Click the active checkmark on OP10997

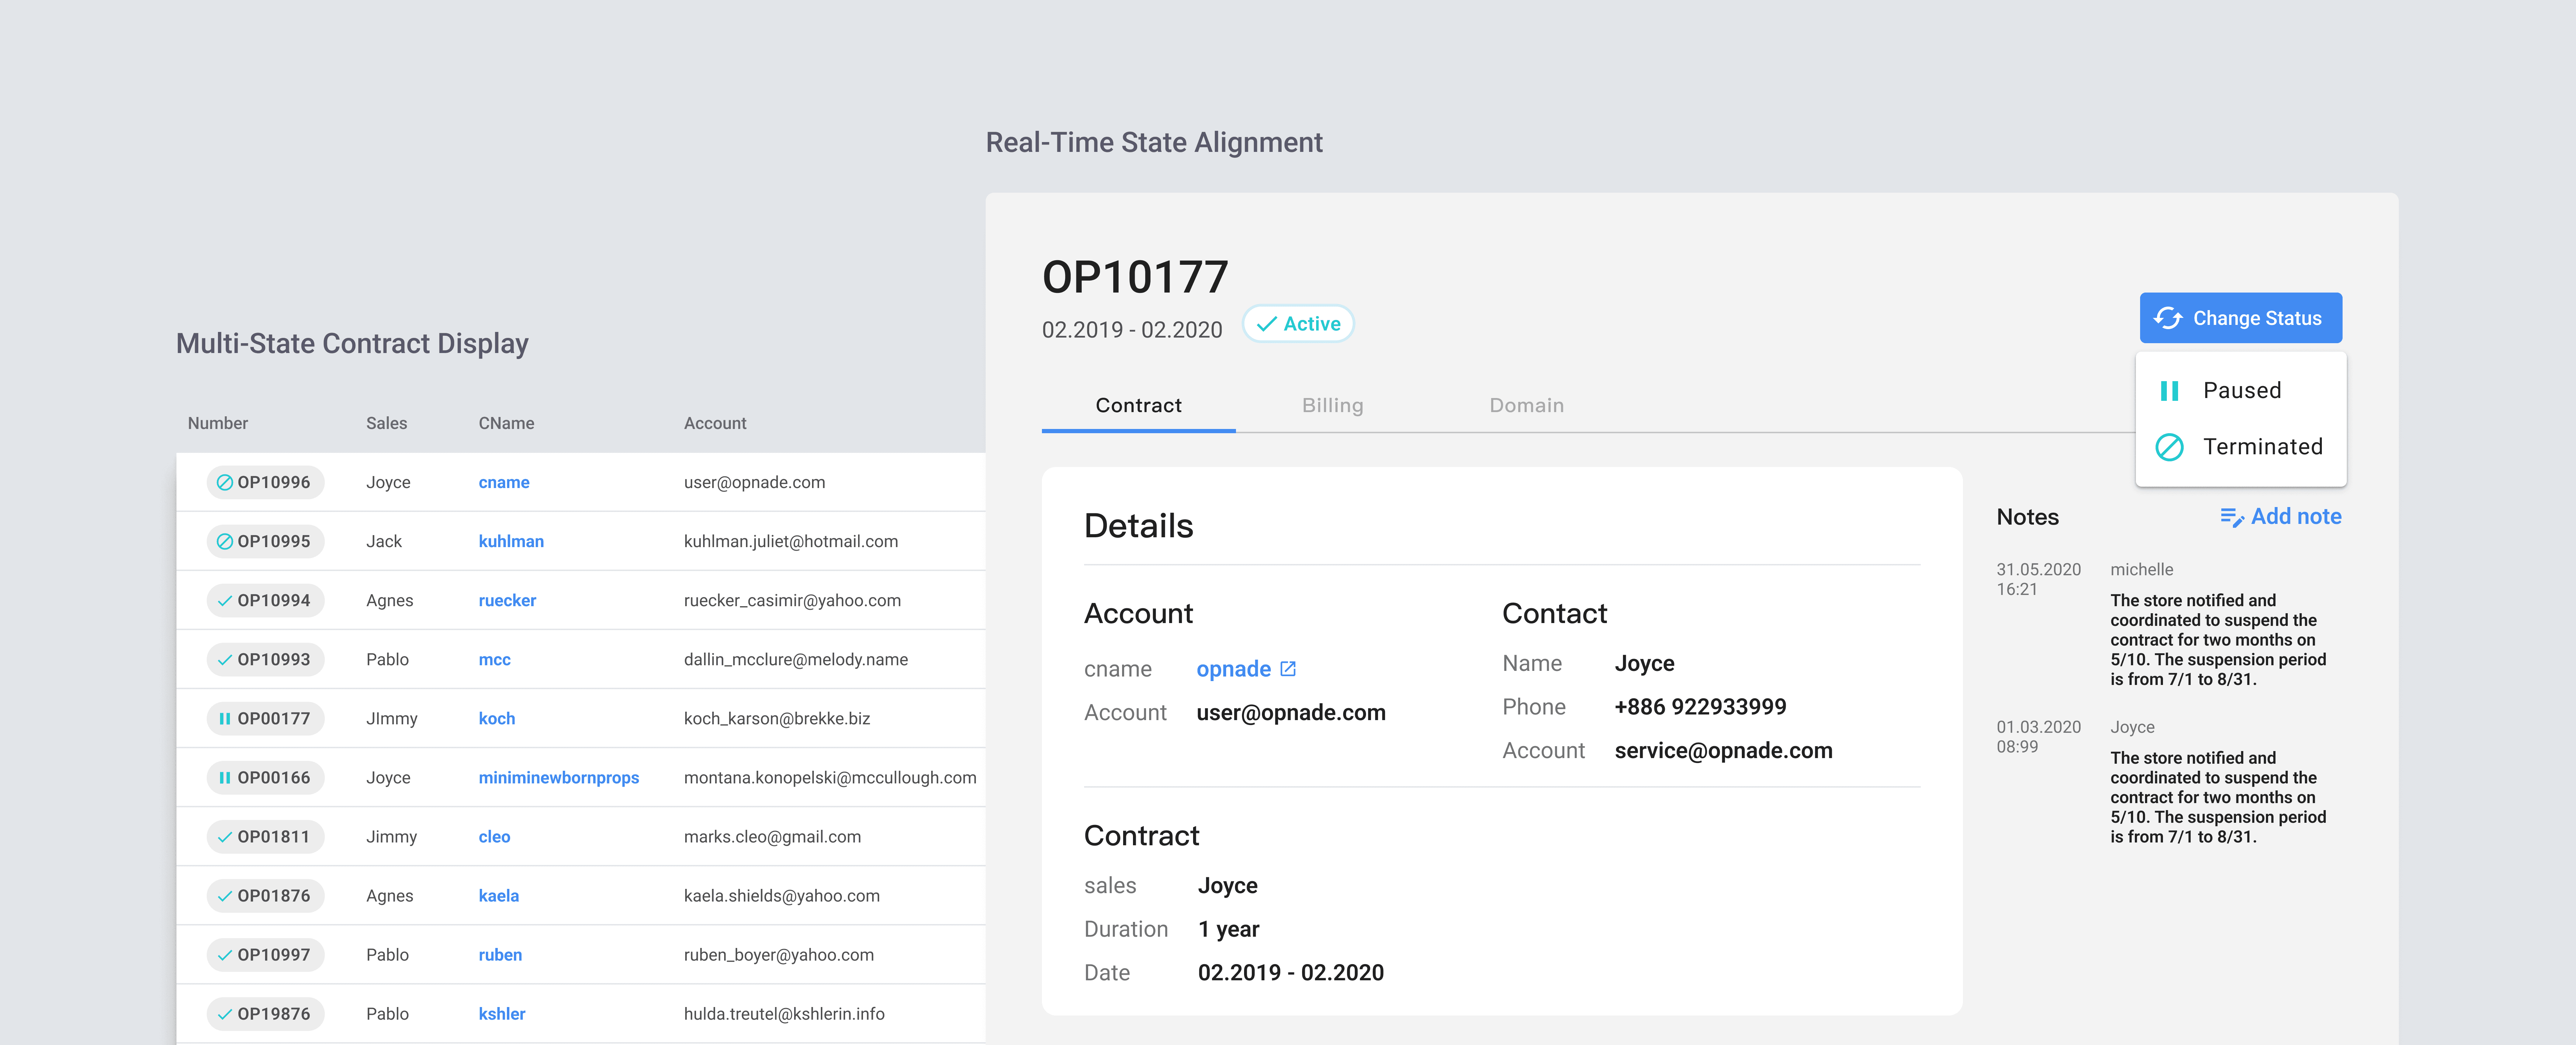point(225,955)
